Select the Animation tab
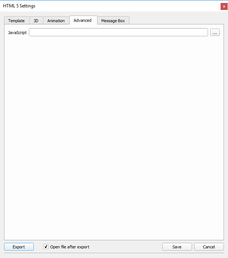The height and width of the screenshot is (258, 228). [x=56, y=21]
